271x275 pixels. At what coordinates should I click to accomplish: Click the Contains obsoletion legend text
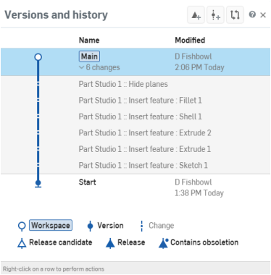point(204,242)
